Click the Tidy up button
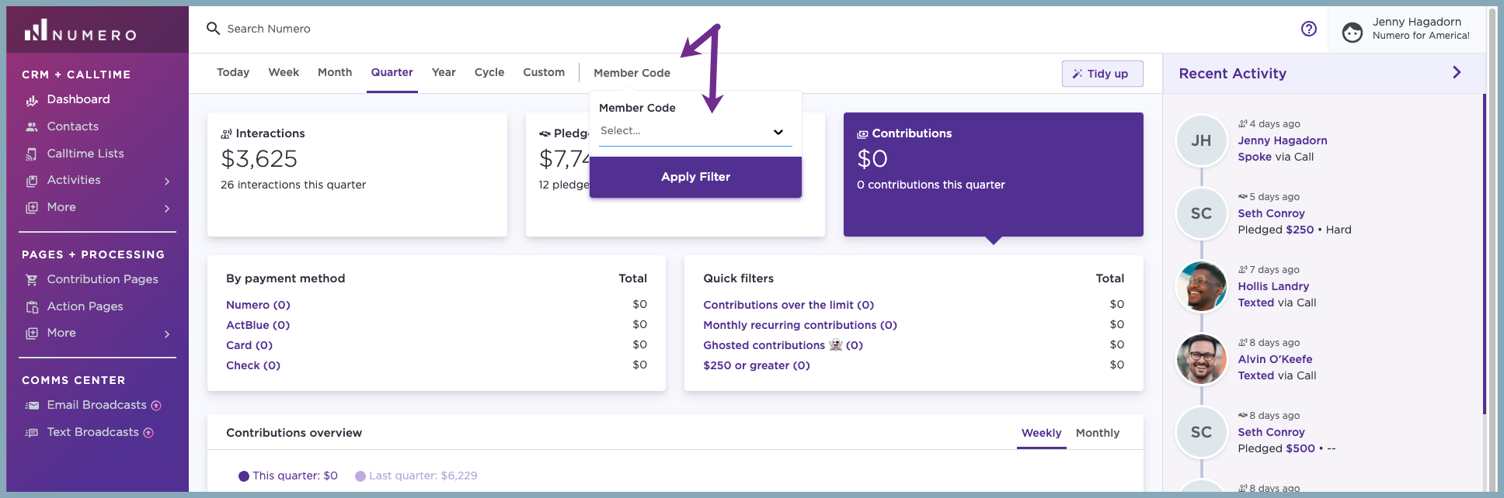This screenshot has width=1504, height=498. tap(1102, 74)
